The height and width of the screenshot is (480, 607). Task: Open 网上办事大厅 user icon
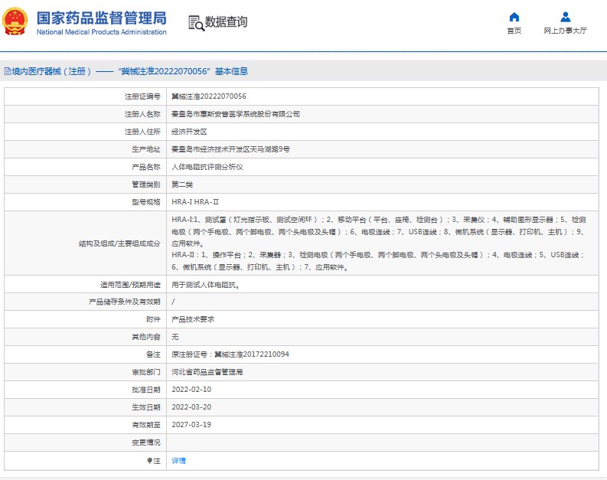[x=565, y=17]
